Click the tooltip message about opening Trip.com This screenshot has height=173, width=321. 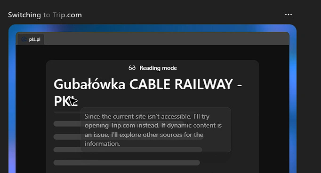(x=156, y=130)
